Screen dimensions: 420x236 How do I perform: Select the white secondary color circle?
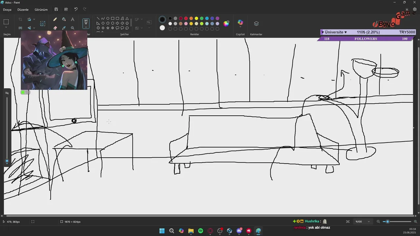[162, 28]
